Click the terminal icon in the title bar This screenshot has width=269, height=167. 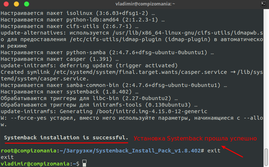pyautogui.click(x=263, y=4)
